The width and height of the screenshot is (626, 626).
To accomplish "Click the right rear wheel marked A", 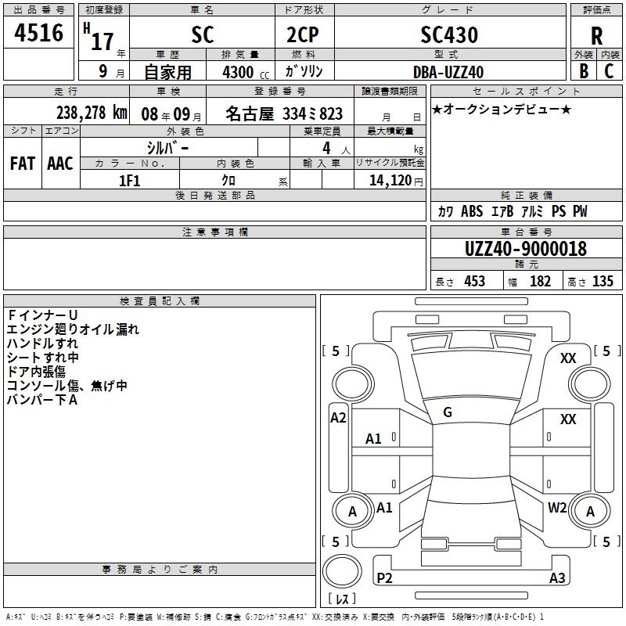I will (x=590, y=512).
